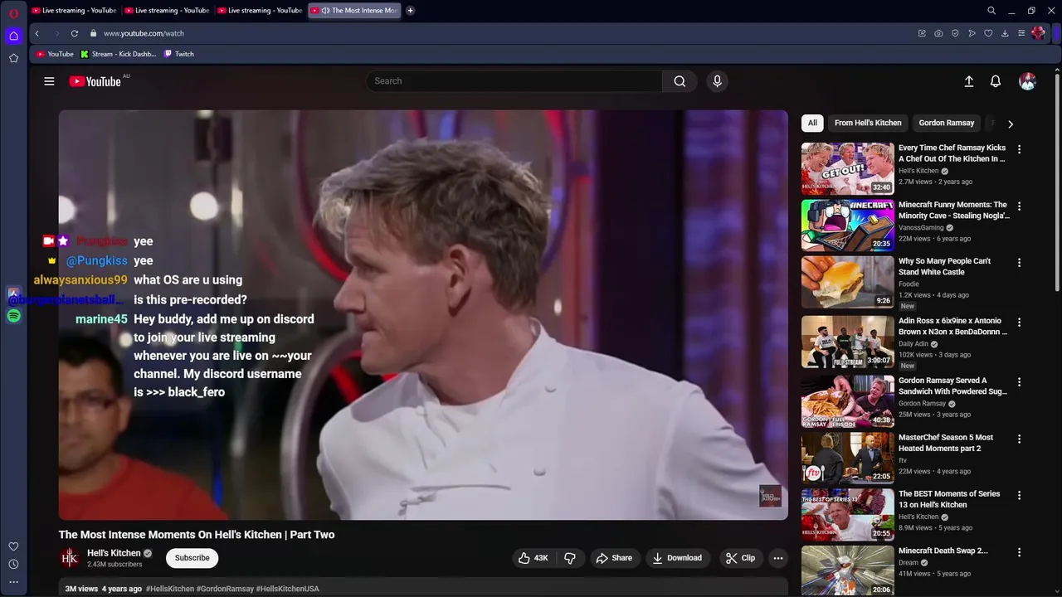Open options for Every Time Chef Ramsay video
Image resolution: width=1062 pixels, height=597 pixels.
click(1019, 149)
